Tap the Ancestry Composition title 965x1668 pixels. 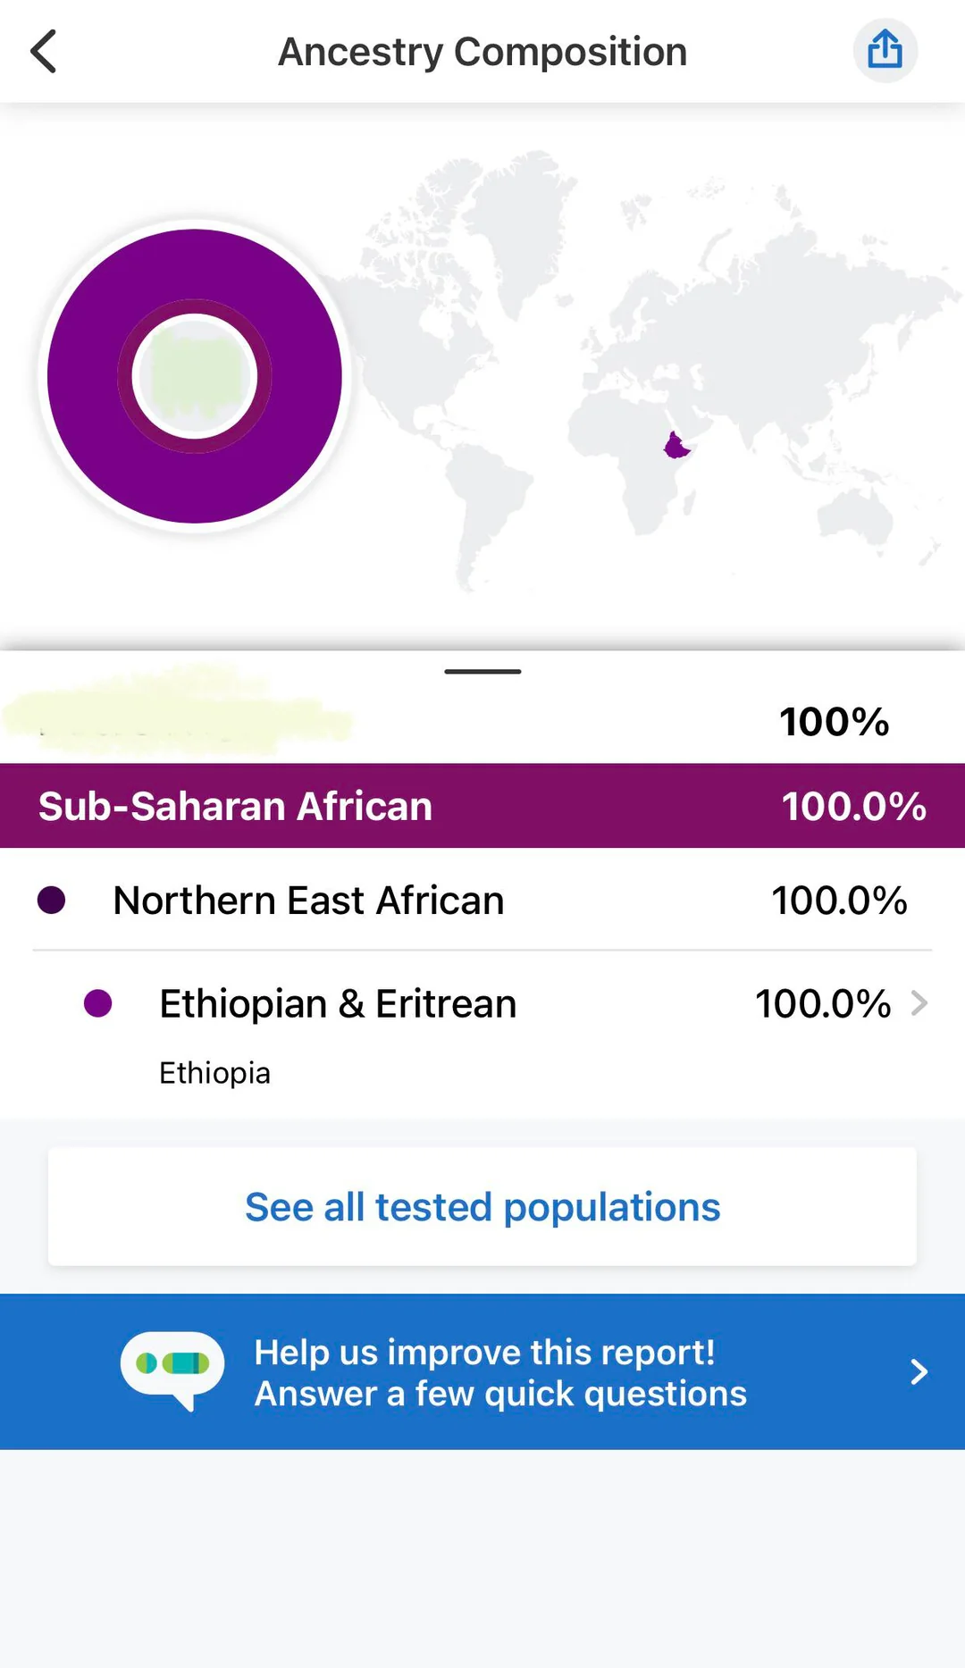(x=482, y=52)
